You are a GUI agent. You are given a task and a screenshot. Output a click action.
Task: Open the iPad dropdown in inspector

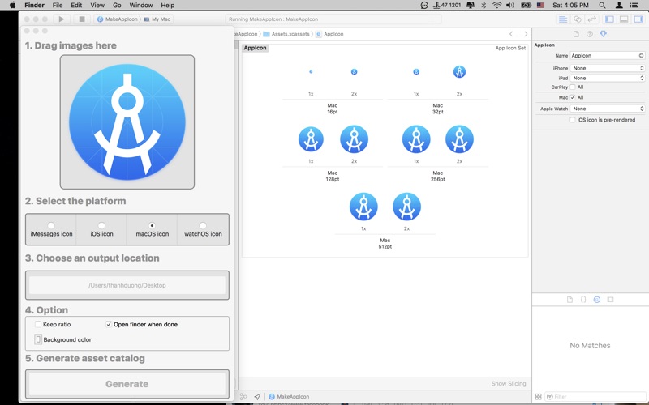[607, 78]
